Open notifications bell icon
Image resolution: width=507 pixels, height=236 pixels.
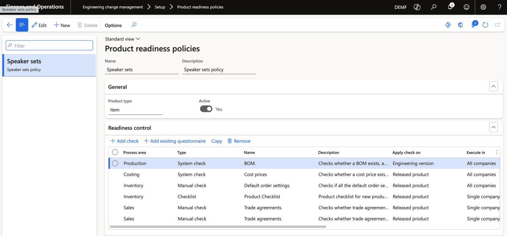450,7
